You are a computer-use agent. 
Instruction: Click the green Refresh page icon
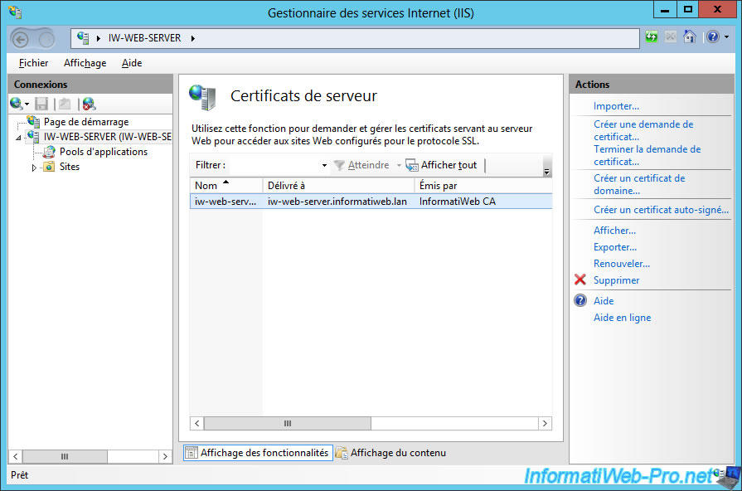(x=652, y=37)
